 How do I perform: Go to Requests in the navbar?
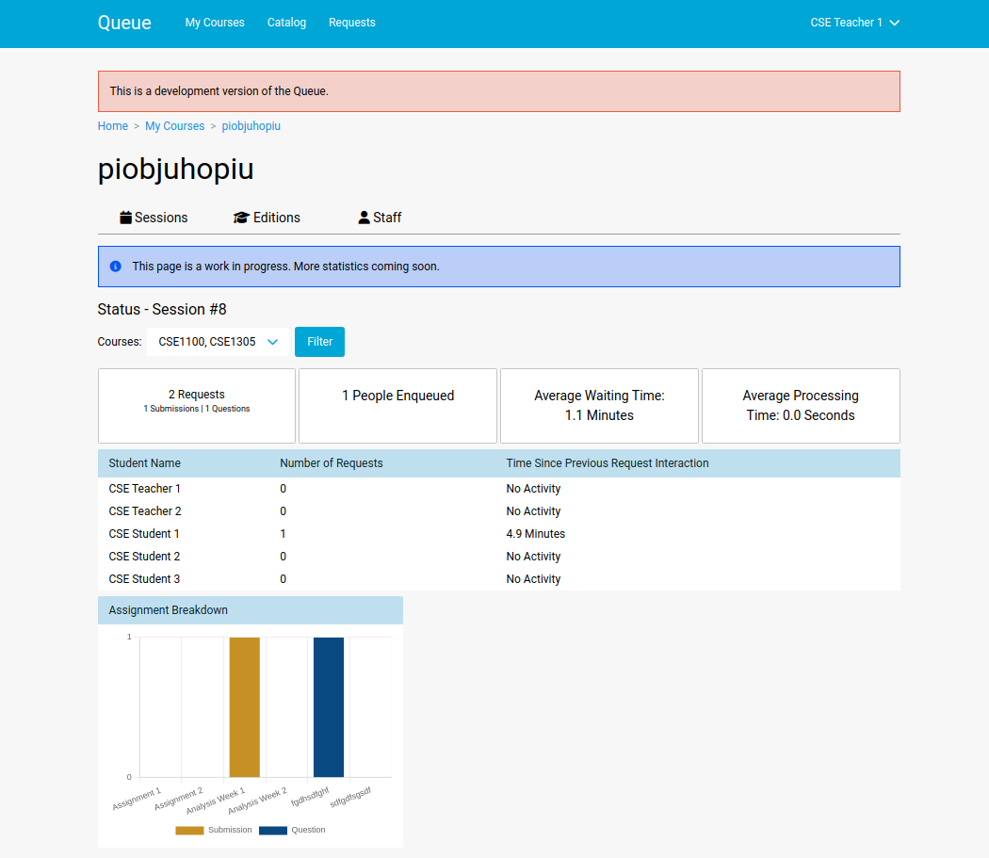click(352, 23)
